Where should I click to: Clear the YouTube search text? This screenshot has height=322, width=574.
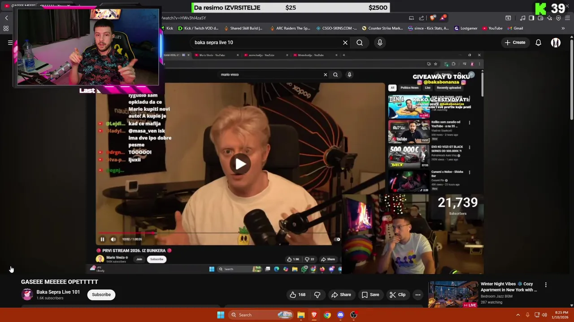[x=345, y=42]
